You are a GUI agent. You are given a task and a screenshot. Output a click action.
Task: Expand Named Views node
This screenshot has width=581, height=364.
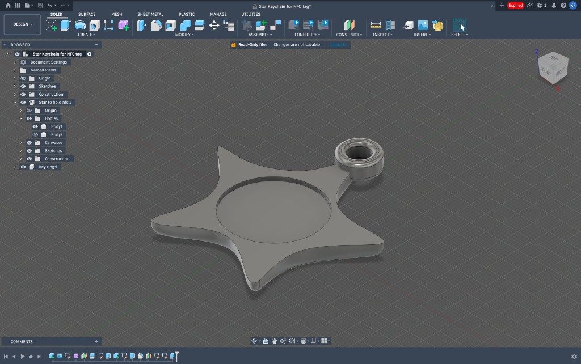15,70
